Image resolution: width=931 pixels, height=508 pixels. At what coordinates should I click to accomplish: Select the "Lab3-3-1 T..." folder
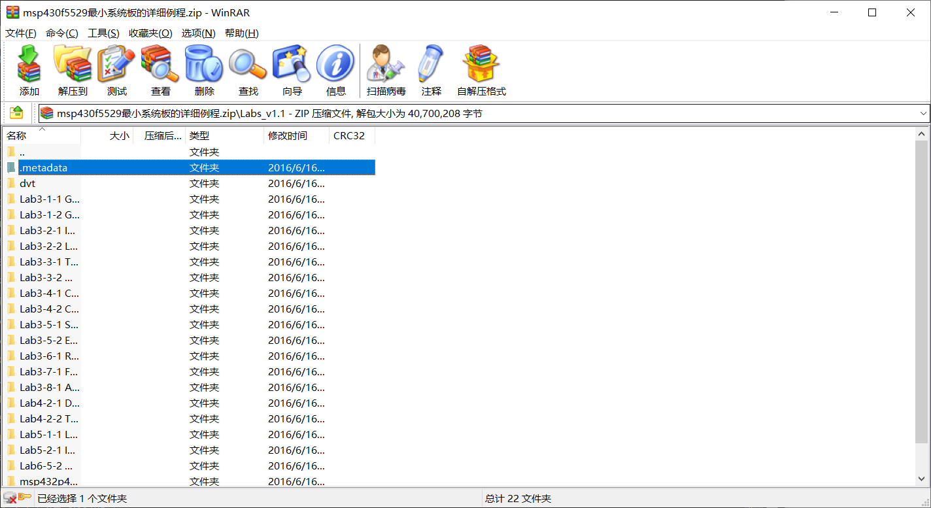(190, 262)
